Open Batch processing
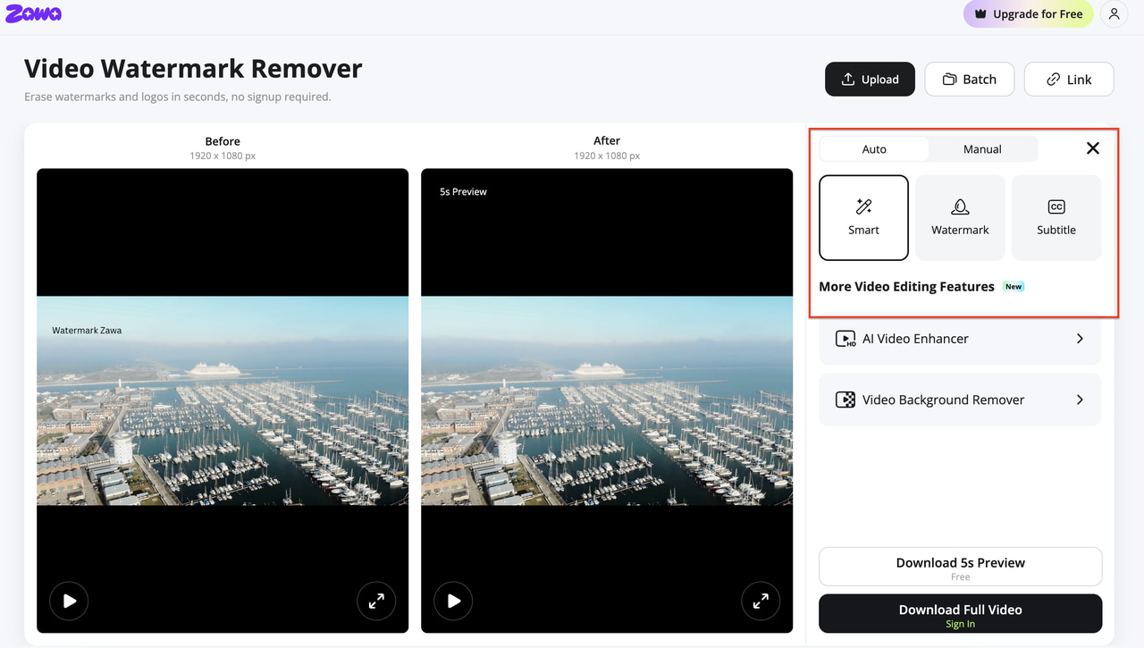Viewport: 1144px width, 648px height. 969,79
